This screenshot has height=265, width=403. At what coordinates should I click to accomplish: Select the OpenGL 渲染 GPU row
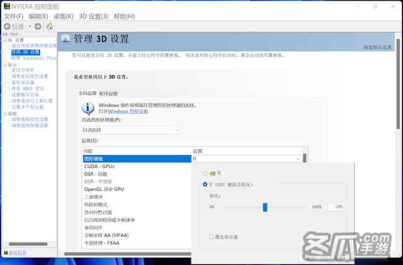(x=137, y=189)
